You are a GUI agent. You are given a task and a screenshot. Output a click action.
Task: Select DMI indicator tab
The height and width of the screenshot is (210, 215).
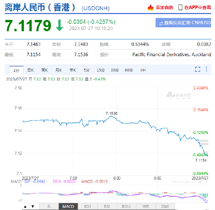[x=165, y=206]
